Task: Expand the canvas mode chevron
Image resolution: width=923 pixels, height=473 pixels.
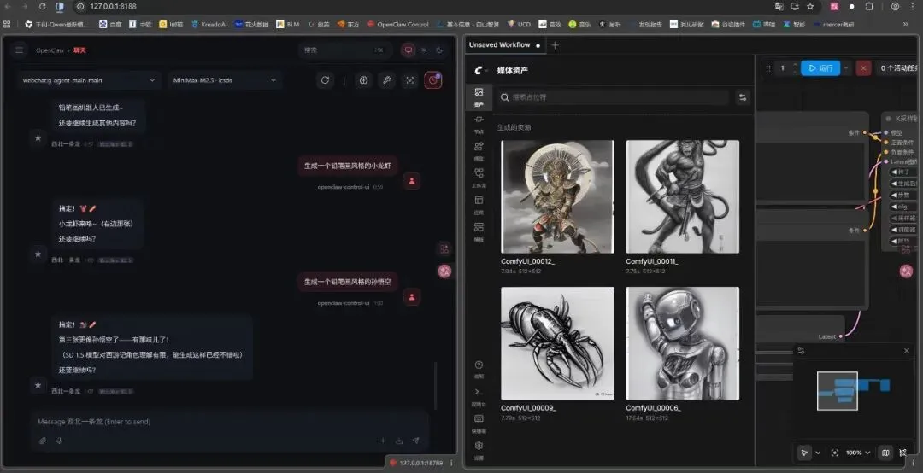Action: click(818, 453)
